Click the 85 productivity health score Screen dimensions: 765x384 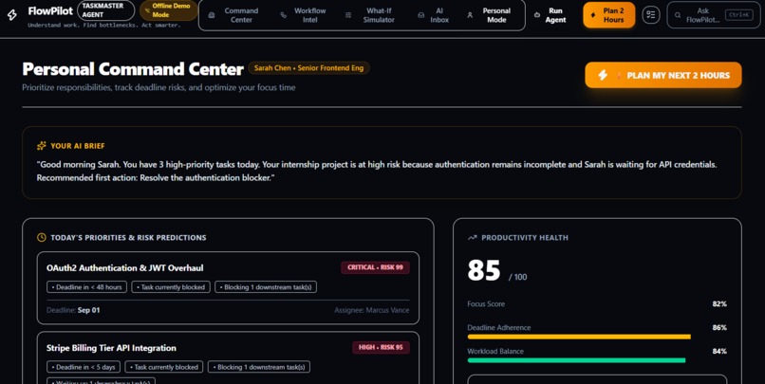point(484,270)
